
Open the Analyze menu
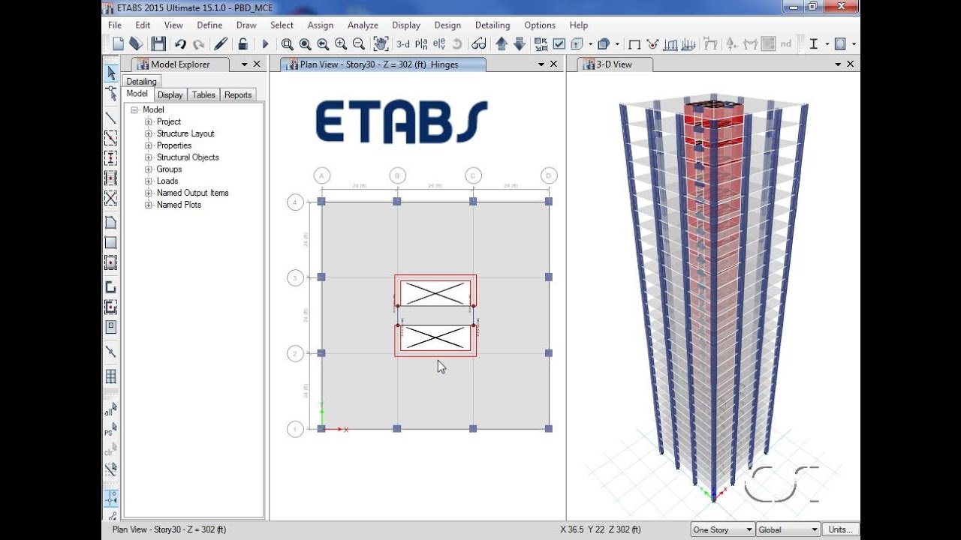click(x=363, y=25)
